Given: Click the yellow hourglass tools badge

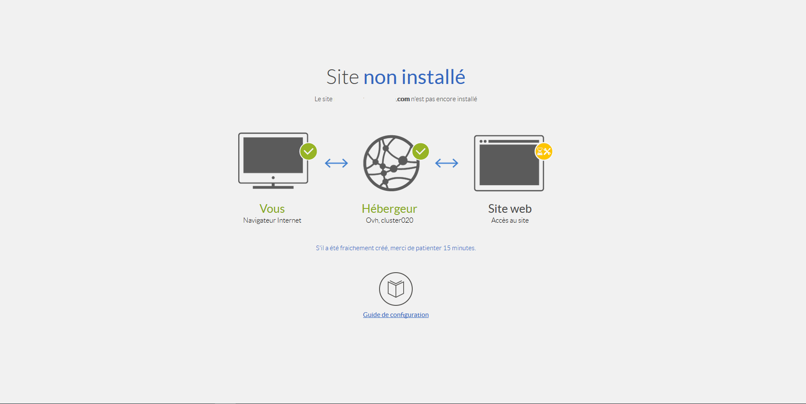Looking at the screenshot, I should click(x=544, y=151).
